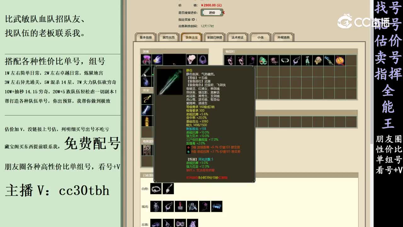The height and width of the screenshot is (227, 403).
Task: Click the silver necklace in 物品栏
Action: click(x=296, y=60)
